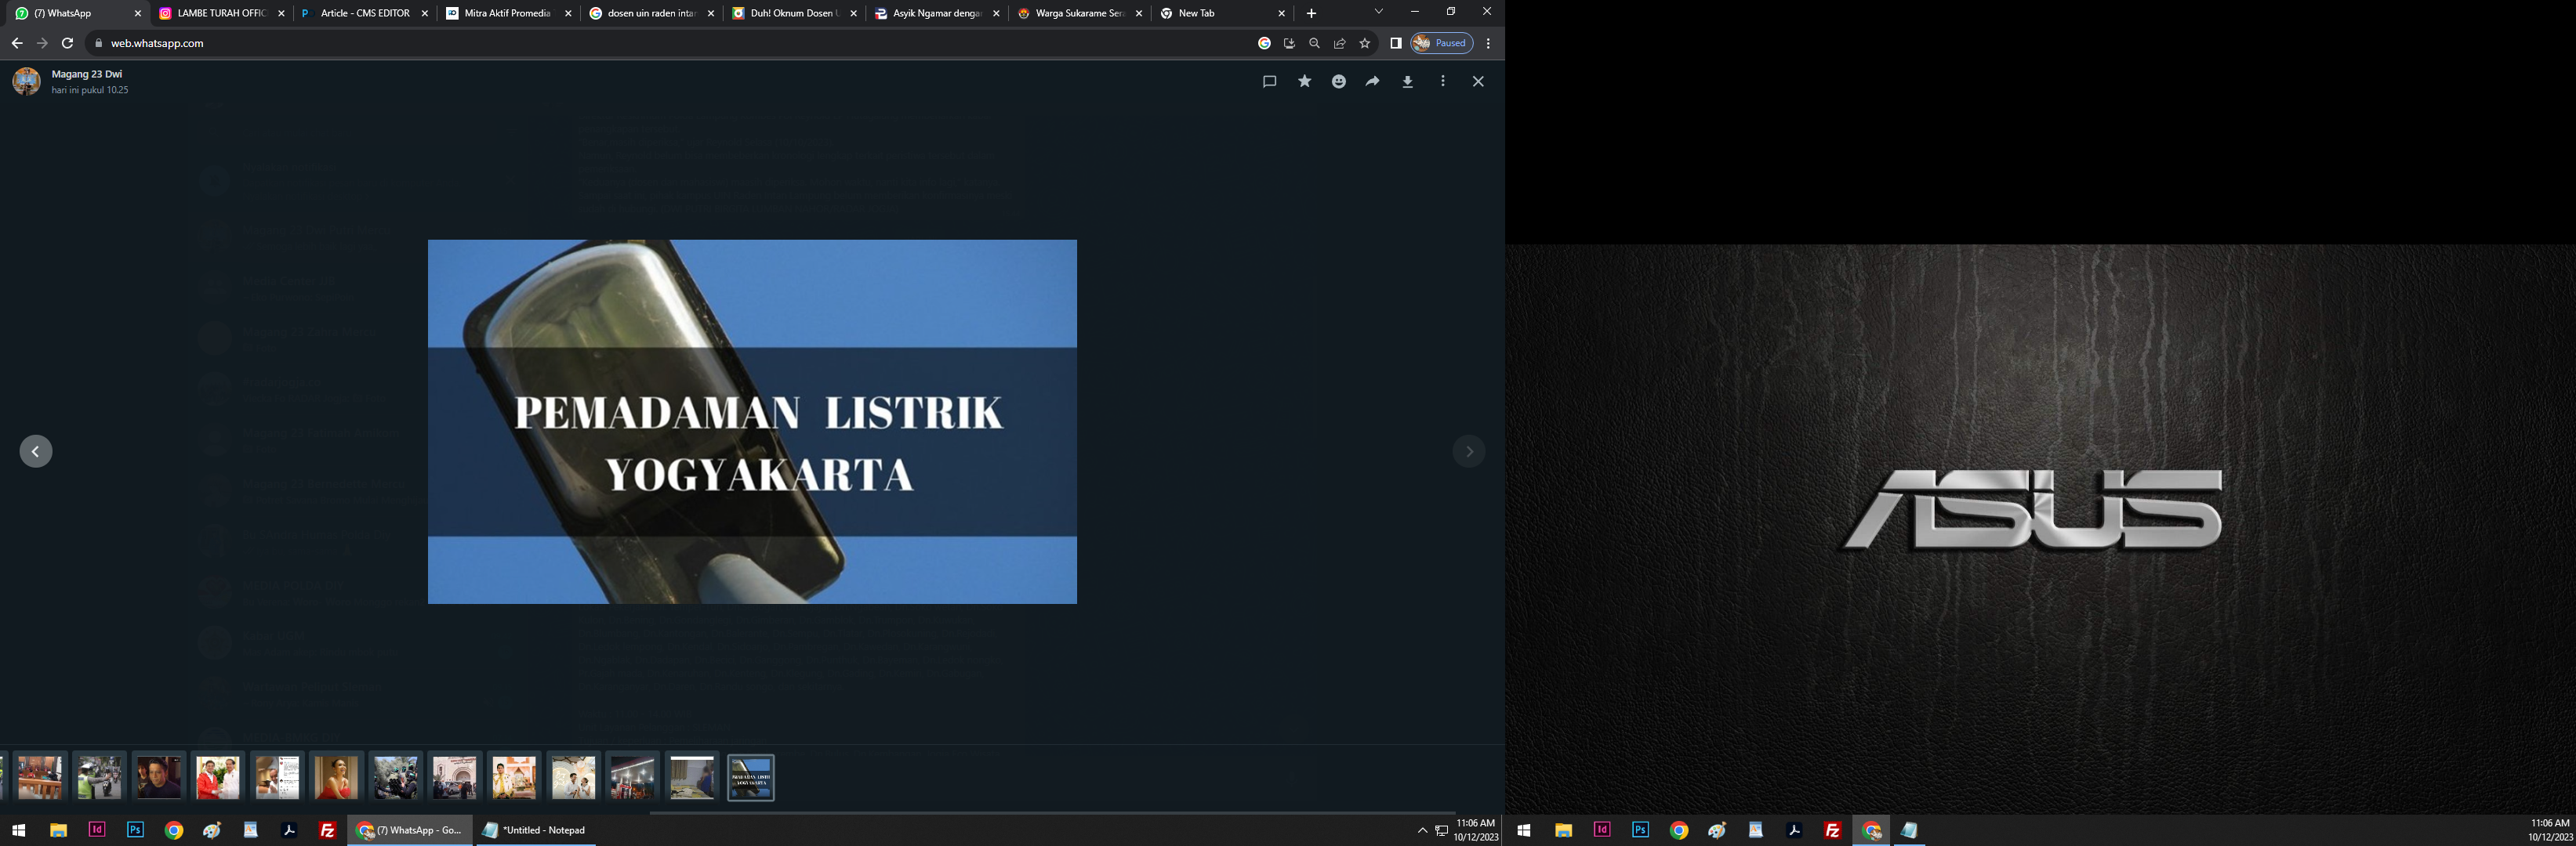This screenshot has width=2576, height=846.
Task: Close the WhatsApp image viewer
Action: coord(1477,82)
